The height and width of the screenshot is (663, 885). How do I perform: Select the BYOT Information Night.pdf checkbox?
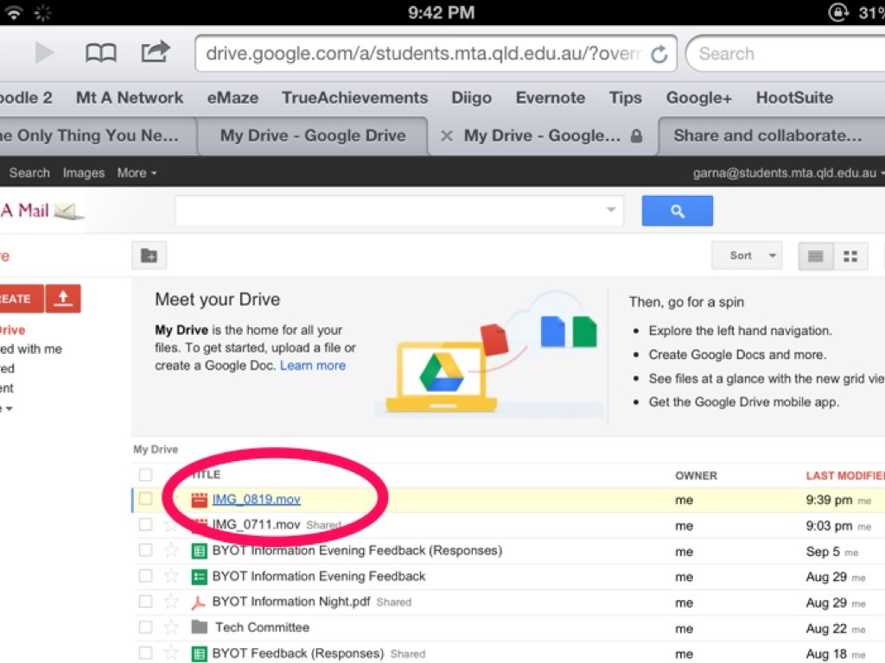coord(145,602)
